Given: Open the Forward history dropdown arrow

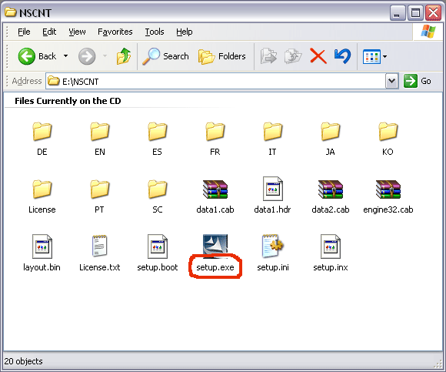Looking at the screenshot, I should 105,56.
